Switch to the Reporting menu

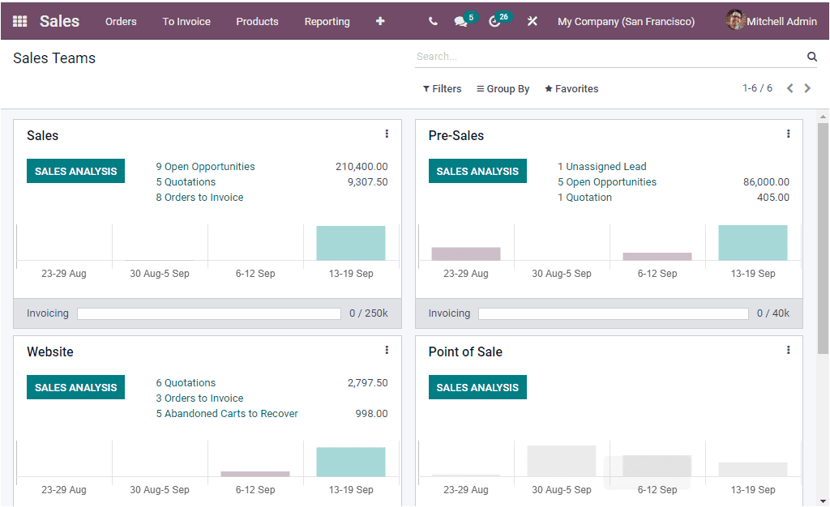click(x=327, y=22)
